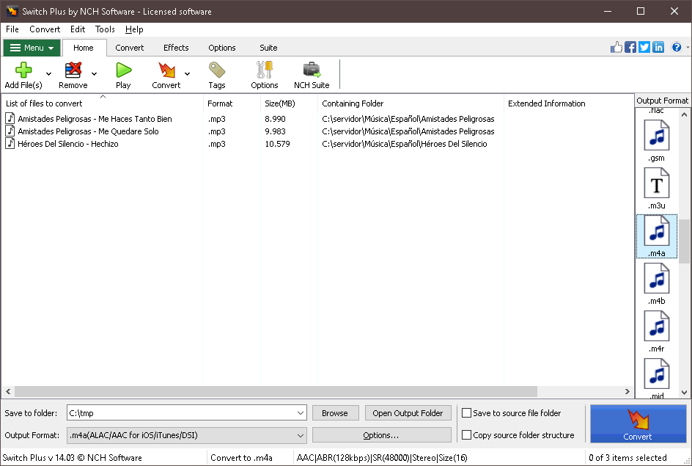Sort by the Size(MB) column header
Viewport: 692px width, 466px height.
290,103
